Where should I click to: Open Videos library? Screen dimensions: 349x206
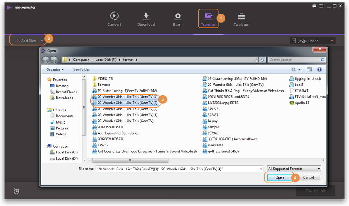pyautogui.click(x=61, y=134)
